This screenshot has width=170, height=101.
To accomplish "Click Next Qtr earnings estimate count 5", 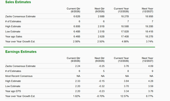I will pyautogui.click(x=104, y=71).
